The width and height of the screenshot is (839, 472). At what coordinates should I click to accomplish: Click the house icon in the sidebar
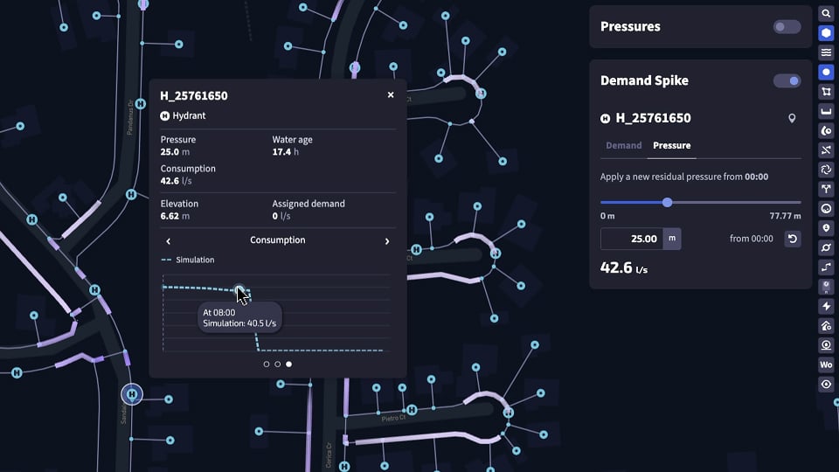(x=826, y=326)
